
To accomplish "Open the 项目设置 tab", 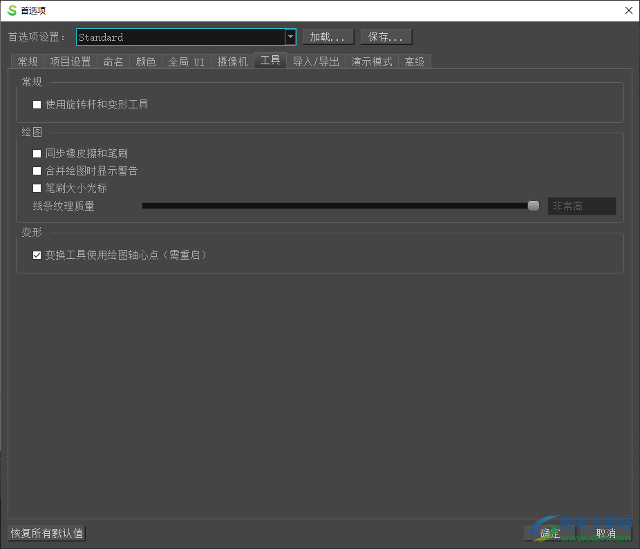I will click(x=70, y=61).
